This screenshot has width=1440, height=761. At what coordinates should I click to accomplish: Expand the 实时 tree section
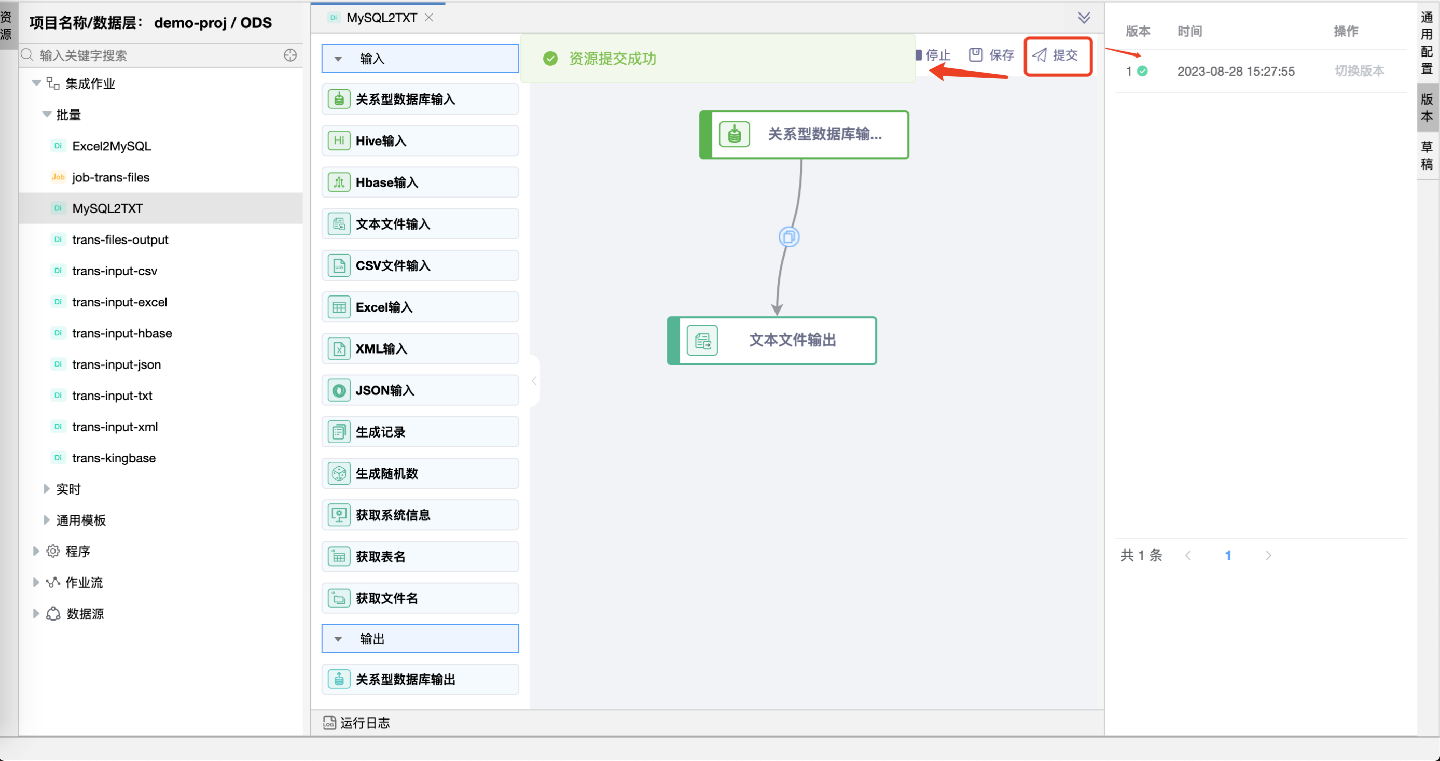coord(46,488)
